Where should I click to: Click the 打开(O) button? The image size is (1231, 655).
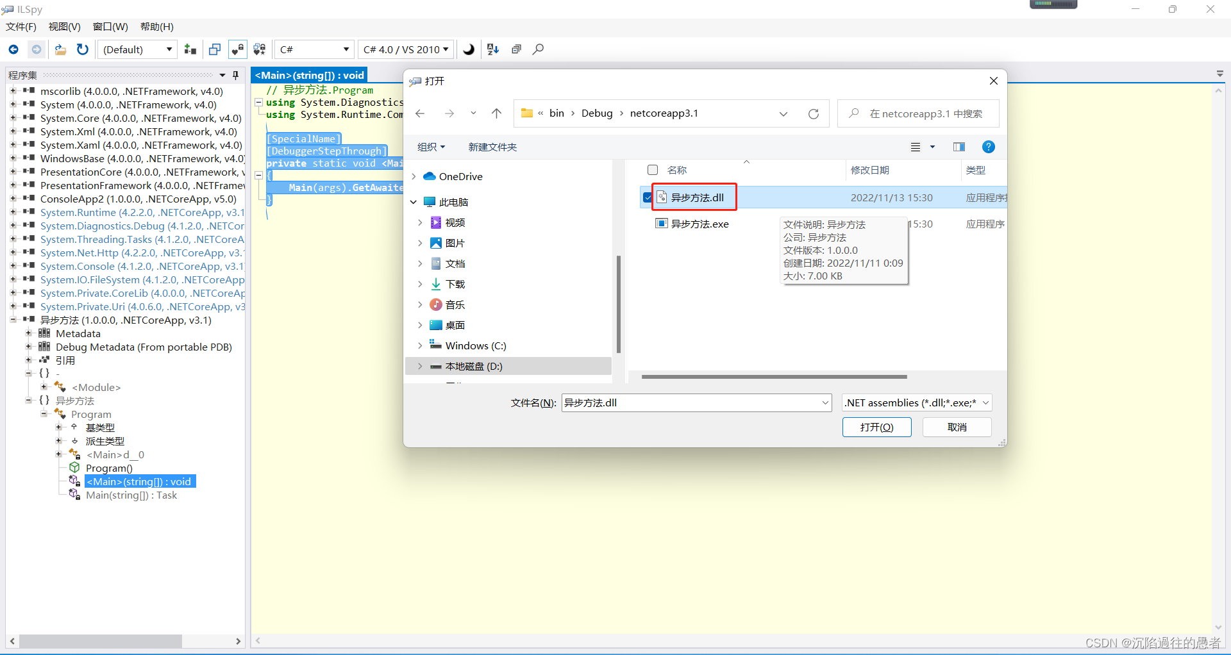876,427
